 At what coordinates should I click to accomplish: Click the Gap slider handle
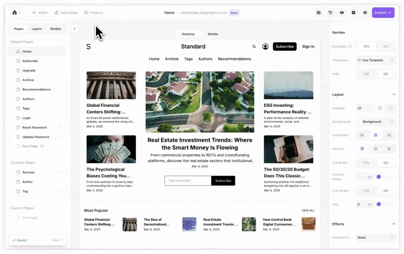379,204
